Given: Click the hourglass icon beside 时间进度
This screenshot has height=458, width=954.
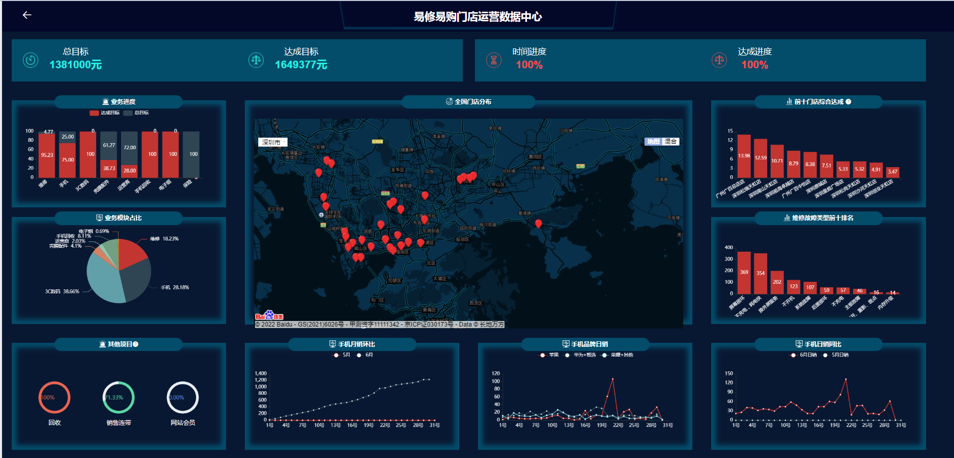Looking at the screenshot, I should [493, 60].
